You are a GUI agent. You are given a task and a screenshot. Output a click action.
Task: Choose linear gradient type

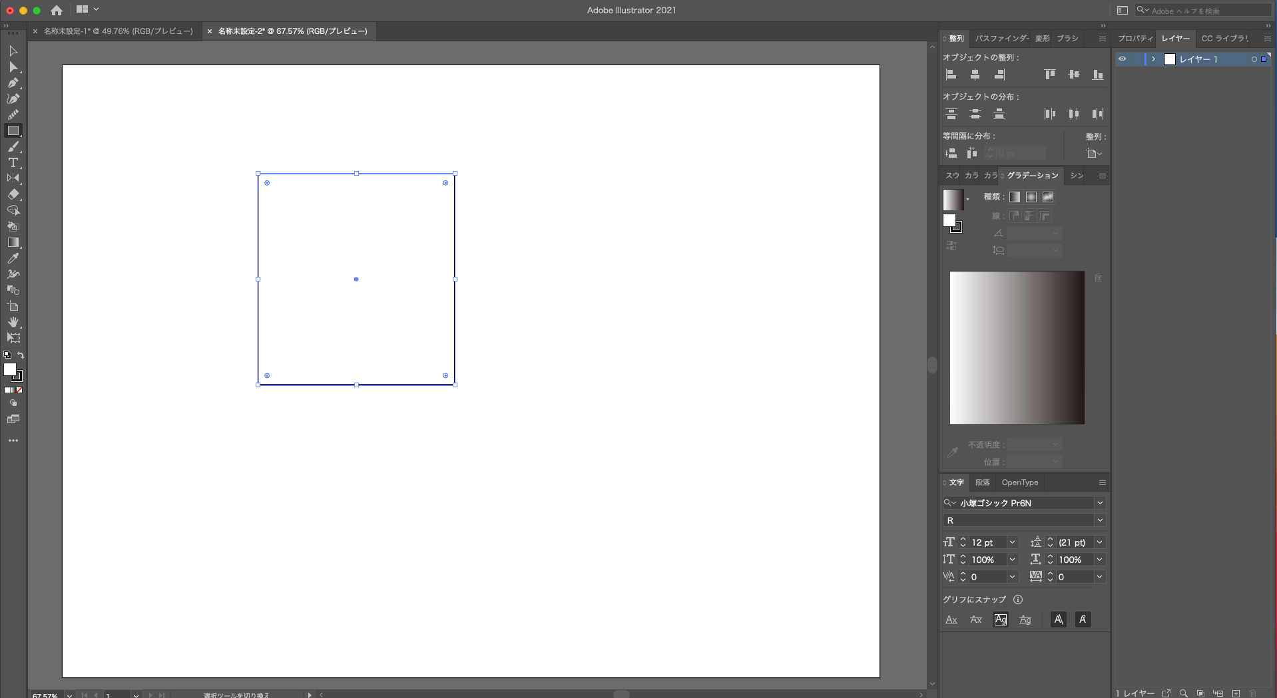1015,197
